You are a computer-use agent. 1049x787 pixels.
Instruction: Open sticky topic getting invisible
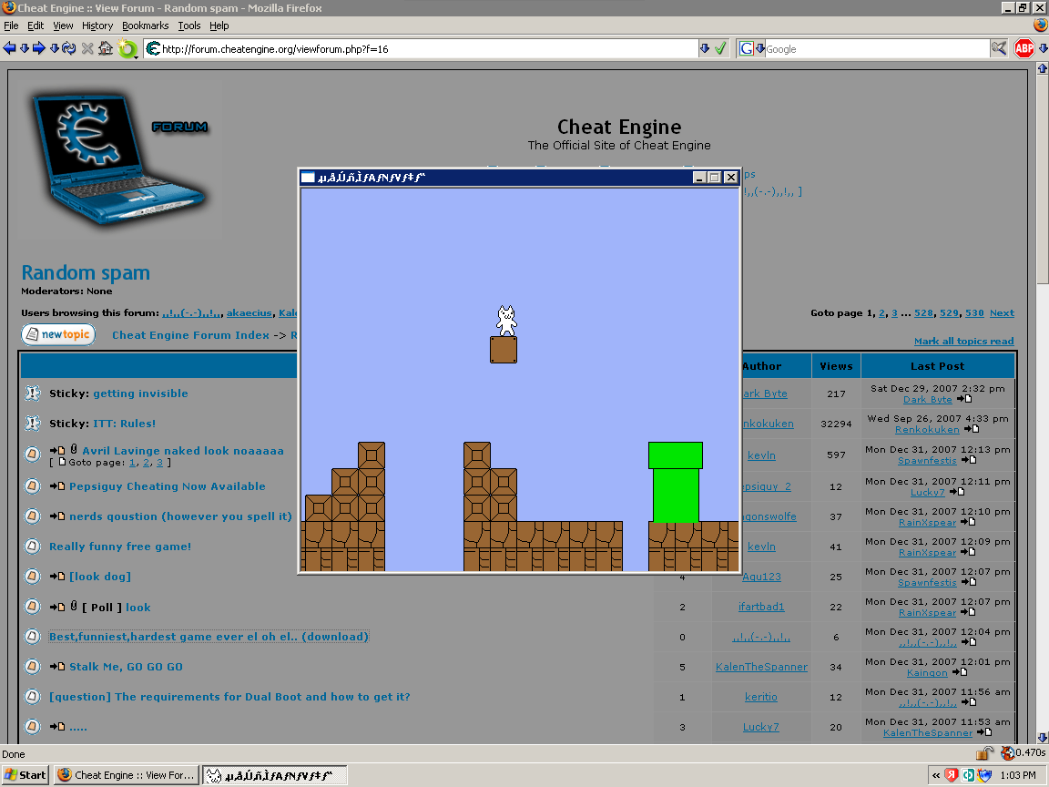tap(140, 393)
